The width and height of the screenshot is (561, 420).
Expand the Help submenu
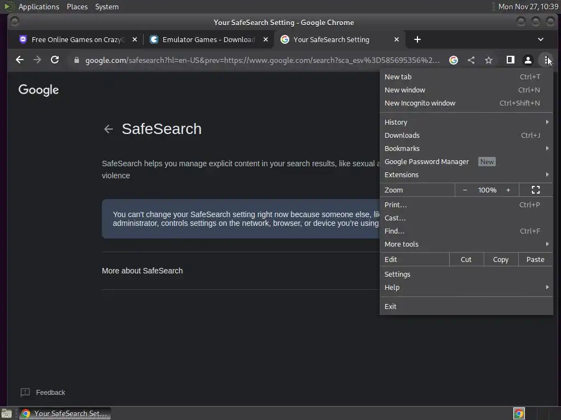[466, 288]
